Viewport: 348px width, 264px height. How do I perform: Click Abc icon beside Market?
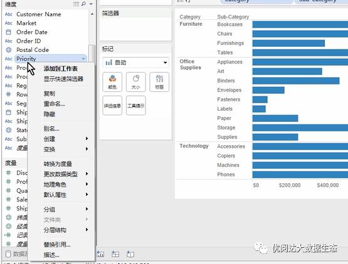pyautogui.click(x=8, y=23)
